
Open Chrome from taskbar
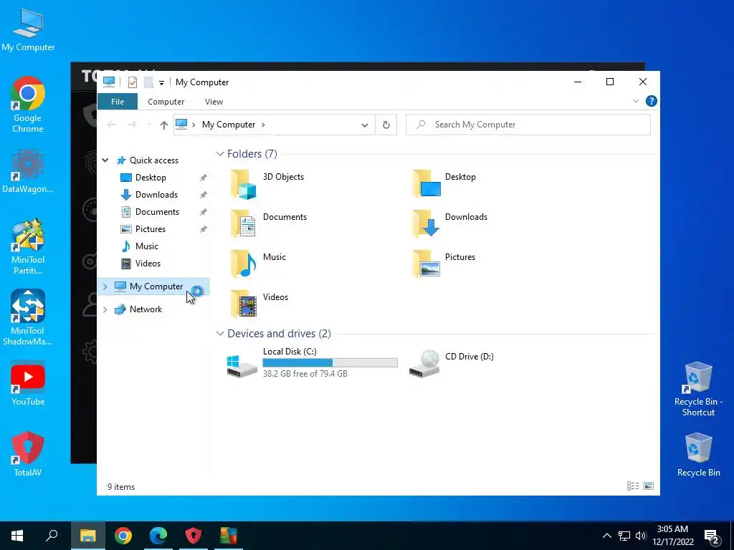[123, 536]
